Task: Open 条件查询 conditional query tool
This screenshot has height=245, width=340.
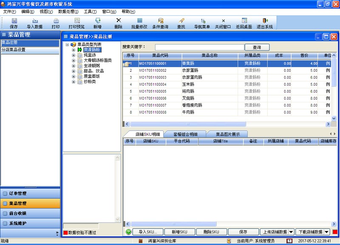Action: coord(160,23)
